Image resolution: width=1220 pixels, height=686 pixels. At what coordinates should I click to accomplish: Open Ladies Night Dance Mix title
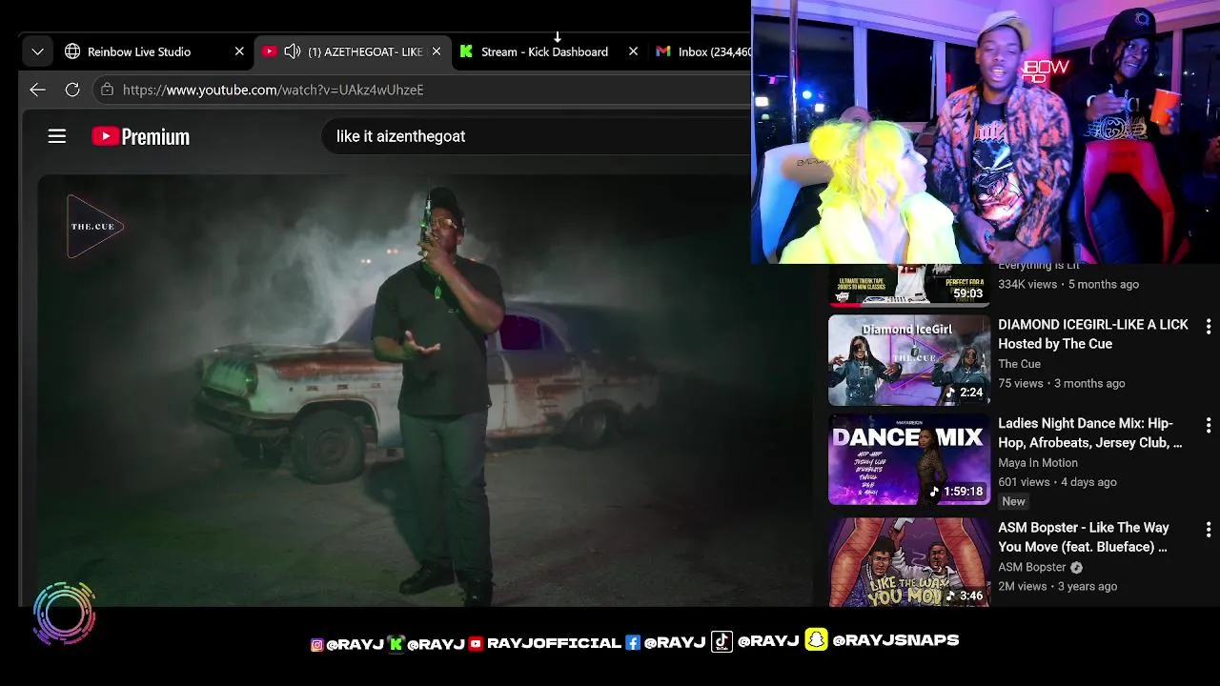[1089, 433]
